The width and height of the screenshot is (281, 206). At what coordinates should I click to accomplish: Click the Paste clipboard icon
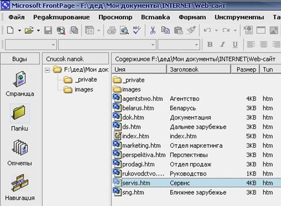(x=178, y=30)
